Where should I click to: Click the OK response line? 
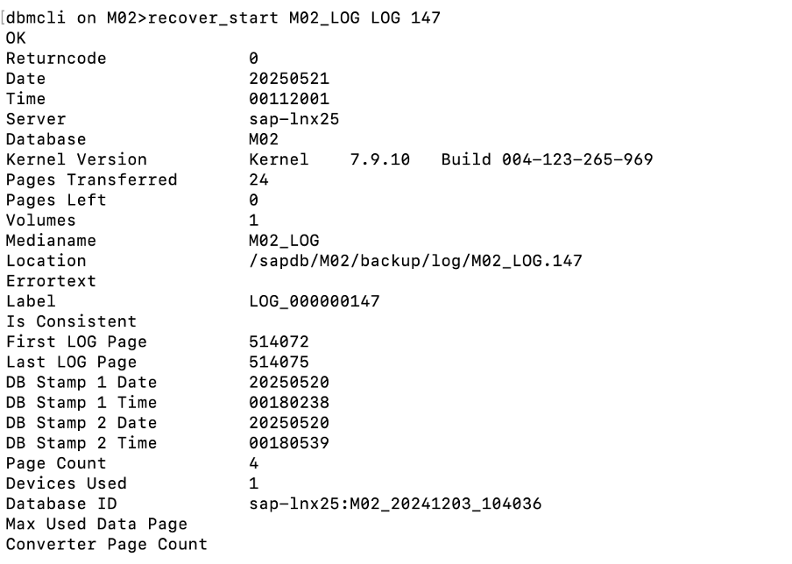[16, 39]
